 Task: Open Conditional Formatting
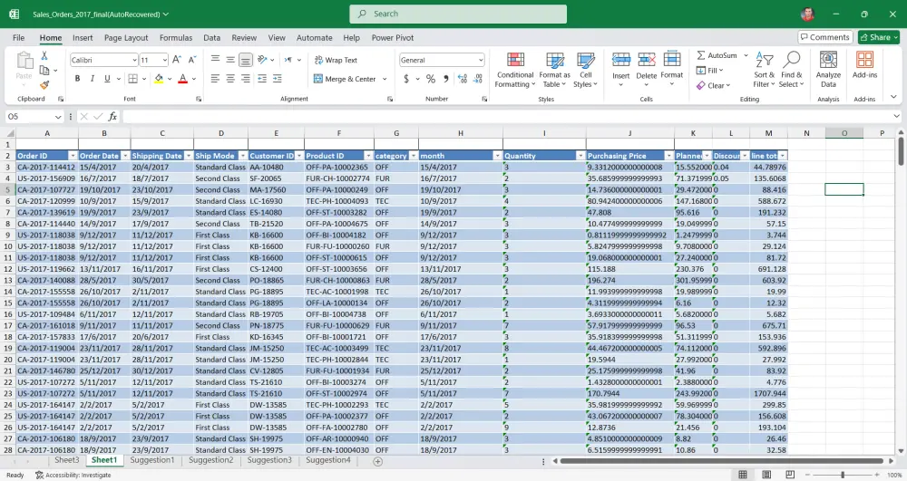[515, 70]
